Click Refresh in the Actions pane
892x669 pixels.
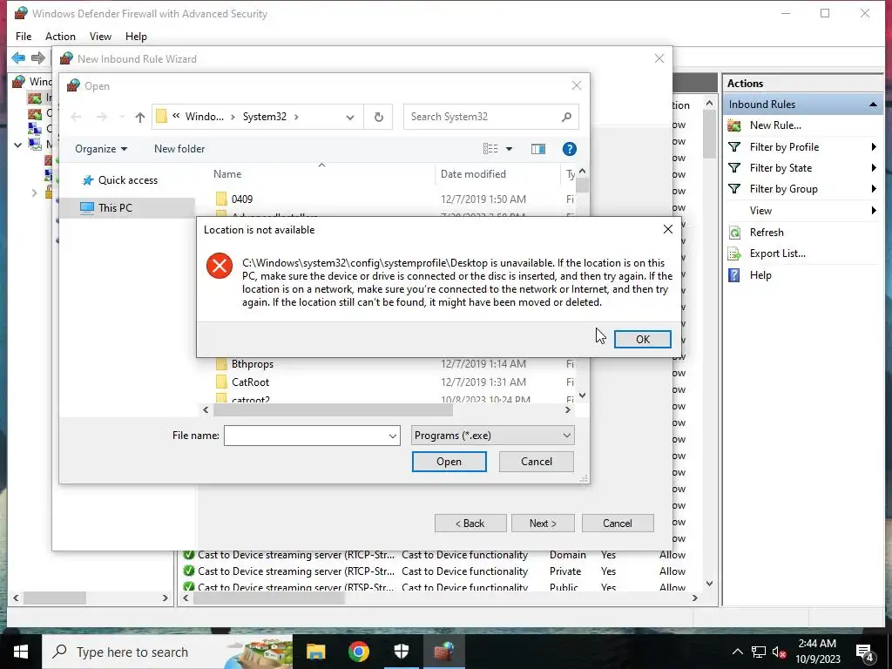[767, 233]
